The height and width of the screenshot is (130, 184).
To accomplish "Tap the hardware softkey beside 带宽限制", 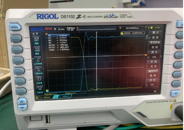I will [x=179, y=45].
